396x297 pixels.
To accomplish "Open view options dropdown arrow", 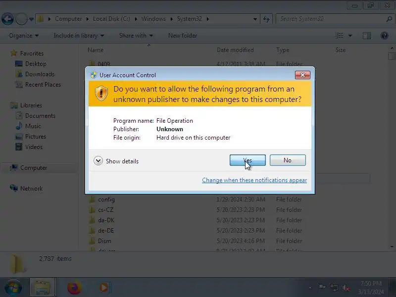I will (350, 36).
